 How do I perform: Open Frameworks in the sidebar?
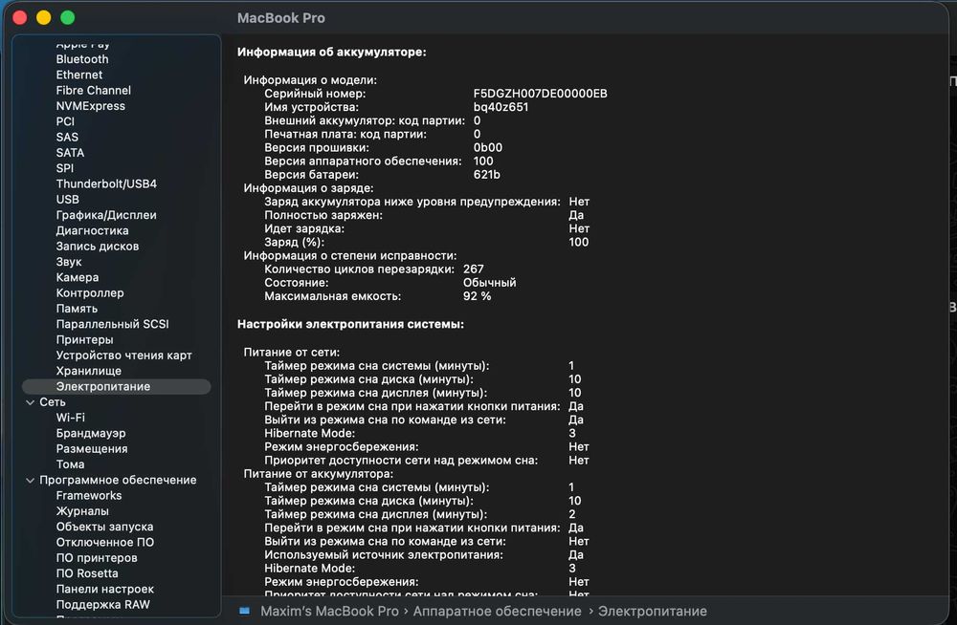coord(89,496)
